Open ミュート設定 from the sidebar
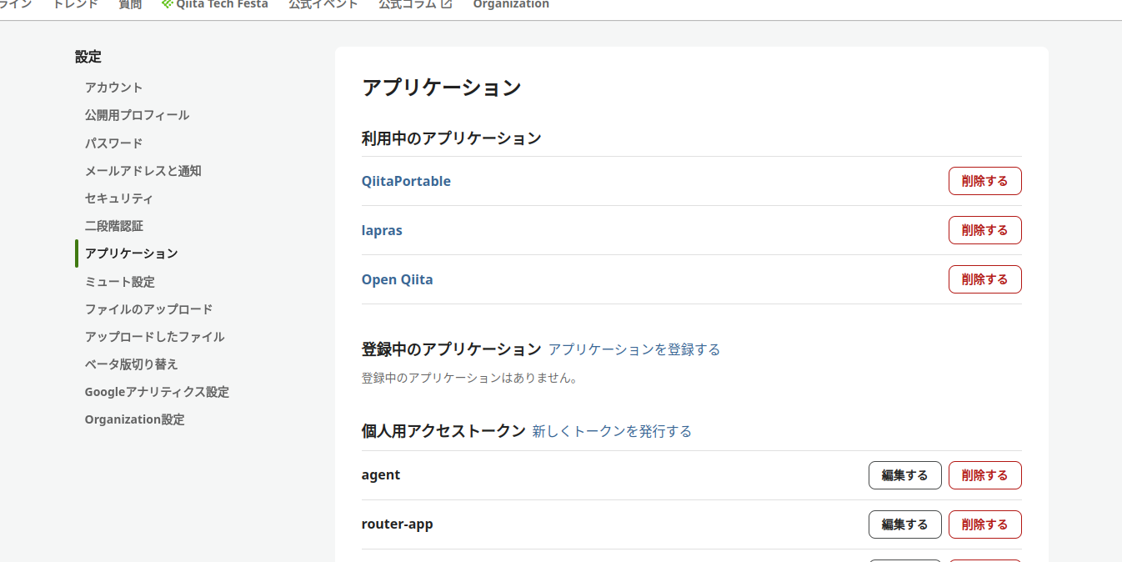 119,282
